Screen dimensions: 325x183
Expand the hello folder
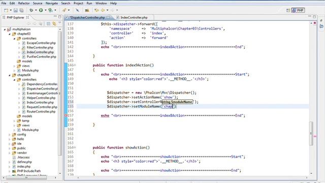coord(10,139)
